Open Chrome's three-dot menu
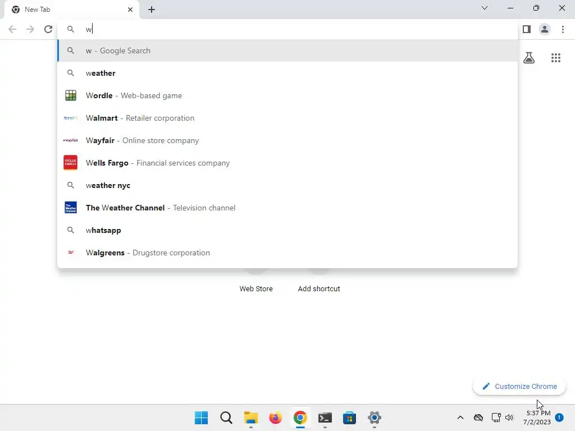The height and width of the screenshot is (431, 575). click(563, 29)
